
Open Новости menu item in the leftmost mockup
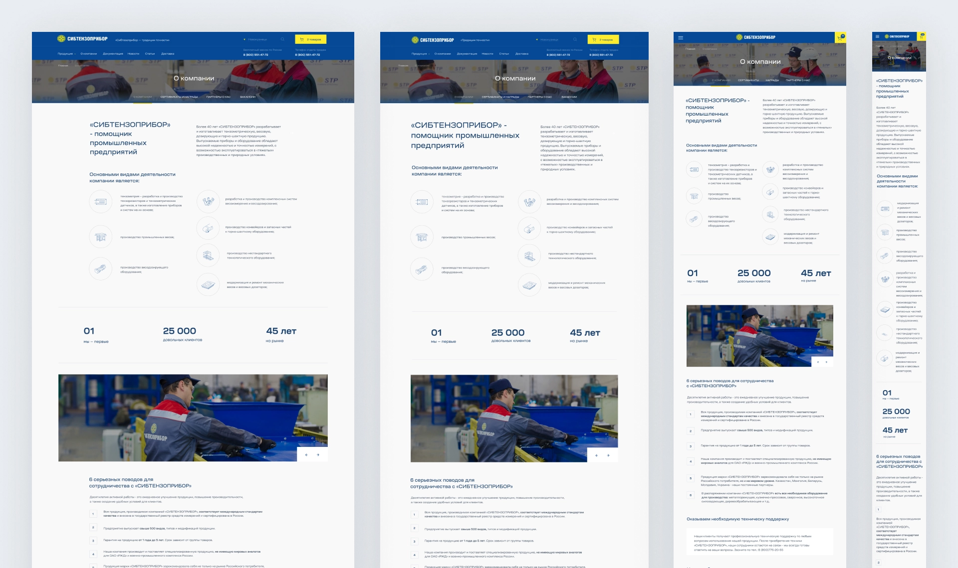(133, 54)
